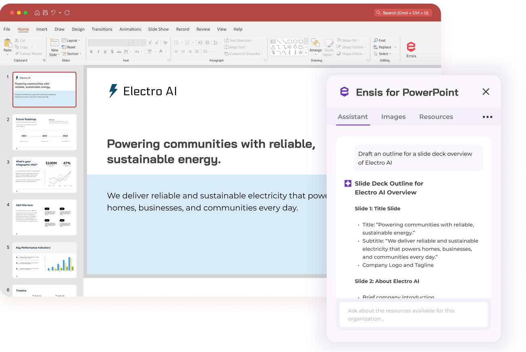Open the font name combo box
Image resolution: width=526 pixels, height=352 pixels.
pos(110,43)
